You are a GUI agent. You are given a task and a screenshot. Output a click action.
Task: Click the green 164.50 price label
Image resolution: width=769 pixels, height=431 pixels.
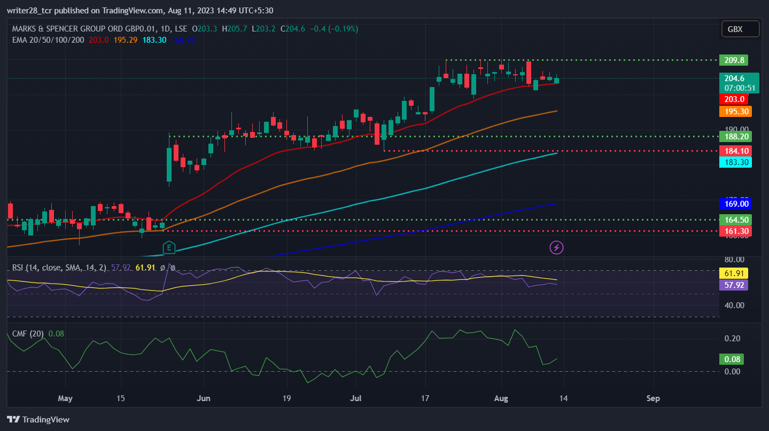[735, 220]
